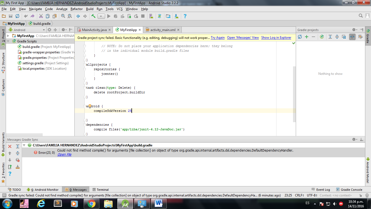Execute Gradle task icon in Gradle panel
Viewport: 371px width, 209px height.
(x=322, y=37)
